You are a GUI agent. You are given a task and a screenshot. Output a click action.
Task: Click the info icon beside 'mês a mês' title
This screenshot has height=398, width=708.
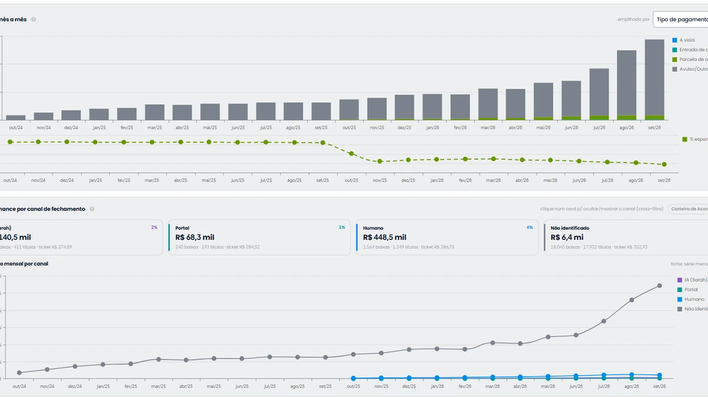click(x=34, y=19)
